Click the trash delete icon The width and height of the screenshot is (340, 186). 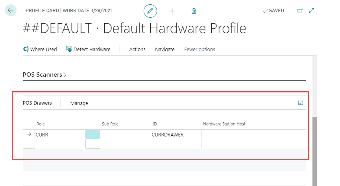pyautogui.click(x=194, y=11)
